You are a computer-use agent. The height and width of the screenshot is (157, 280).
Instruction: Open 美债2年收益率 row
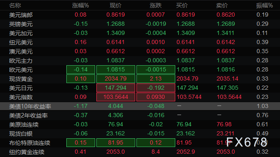[140, 115]
